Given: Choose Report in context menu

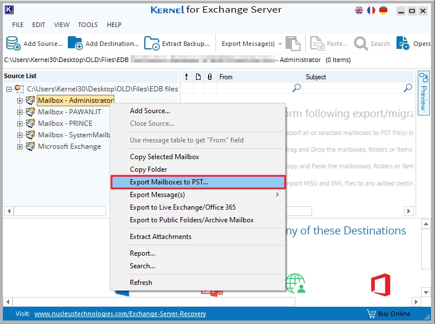Looking at the screenshot, I should pyautogui.click(x=198, y=253).
